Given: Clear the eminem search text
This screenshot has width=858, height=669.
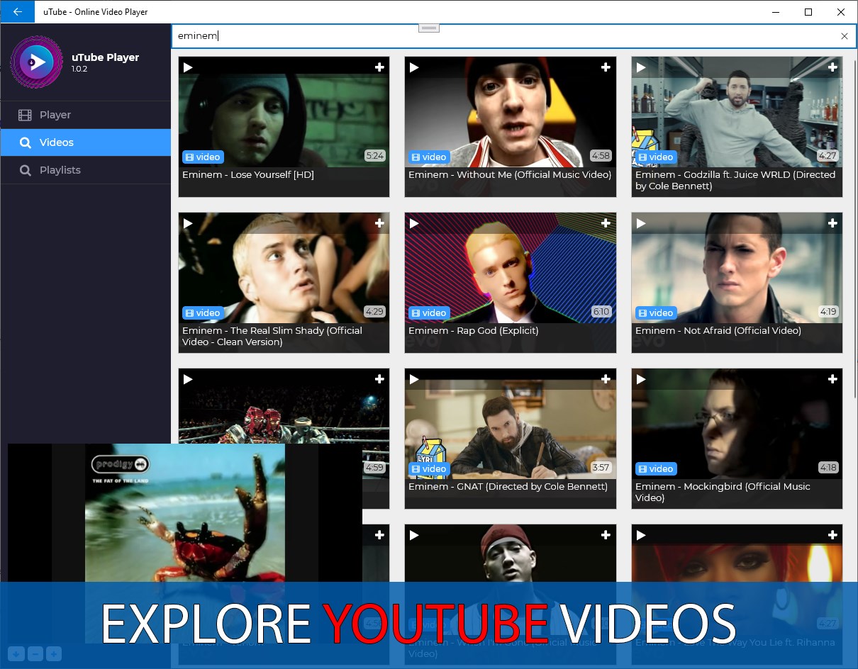Looking at the screenshot, I should [845, 36].
